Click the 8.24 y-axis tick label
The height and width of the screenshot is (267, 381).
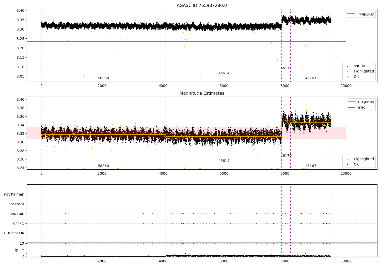(x=20, y=168)
